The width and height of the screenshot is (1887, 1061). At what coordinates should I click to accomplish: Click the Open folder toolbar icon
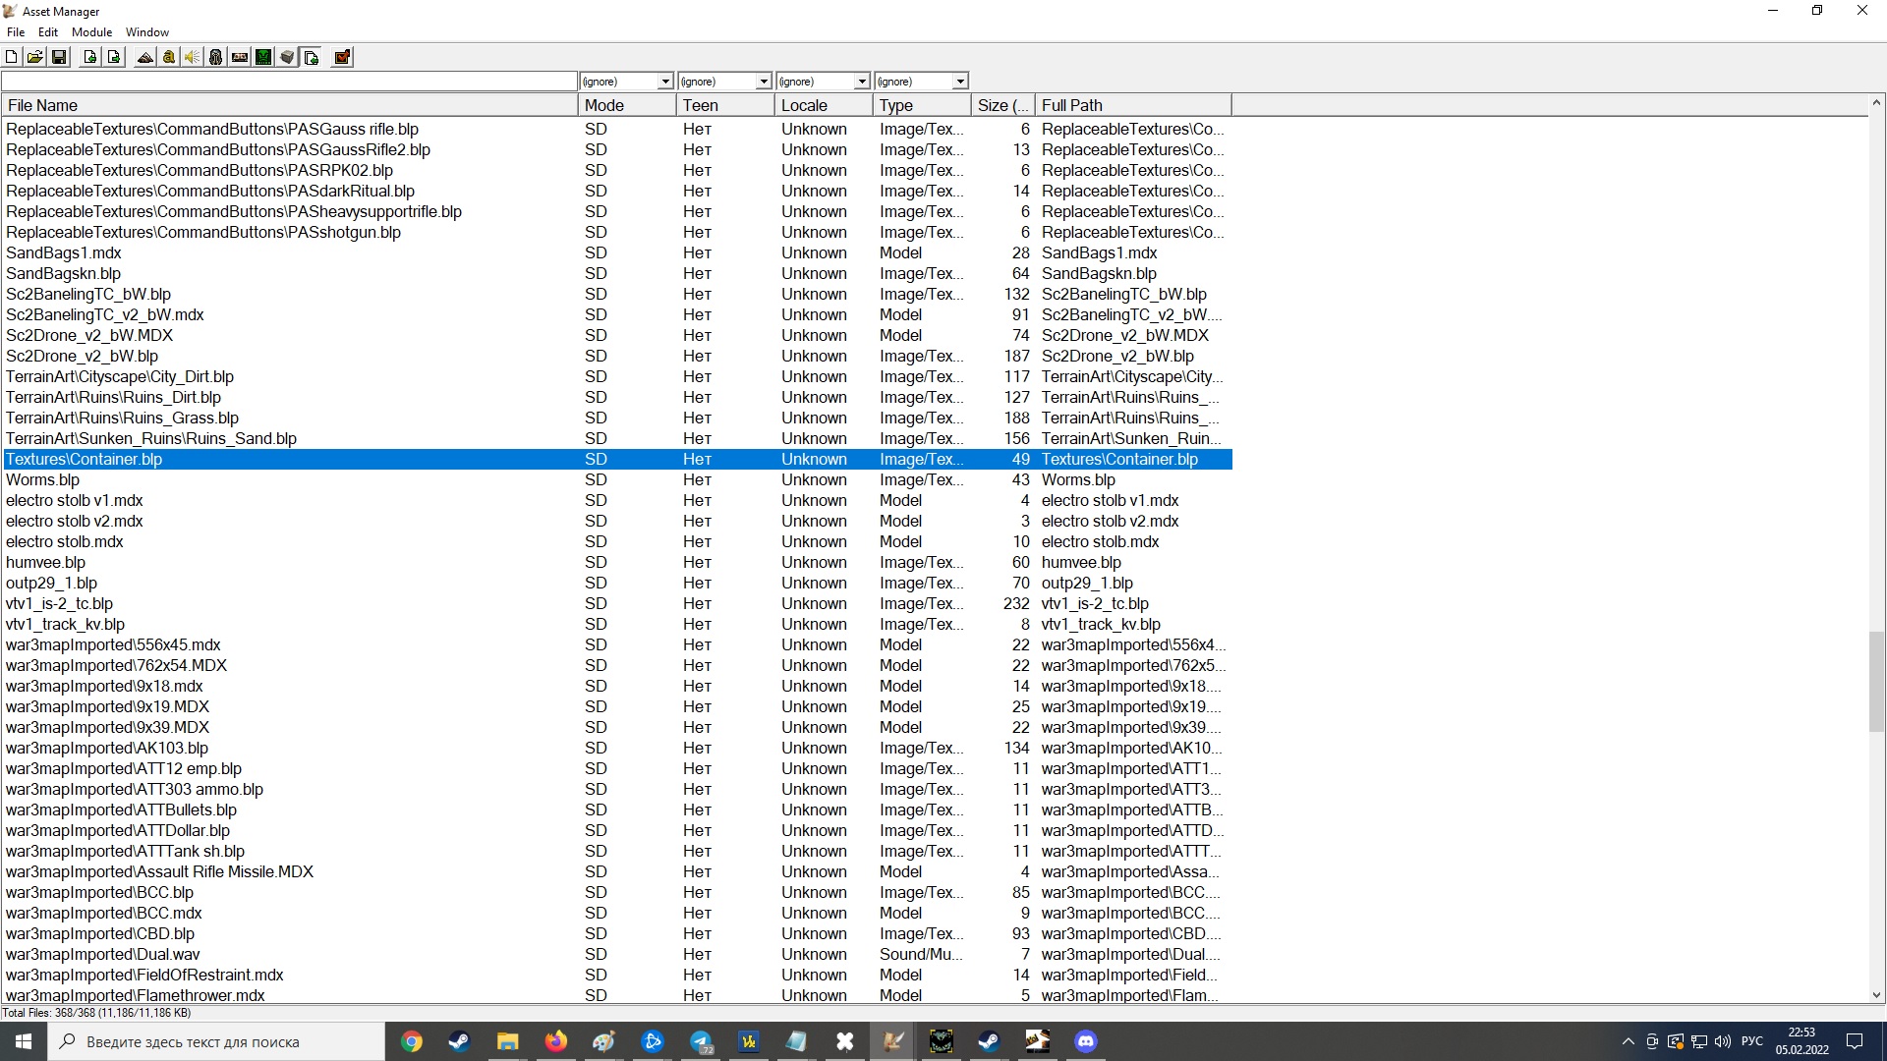click(x=35, y=57)
